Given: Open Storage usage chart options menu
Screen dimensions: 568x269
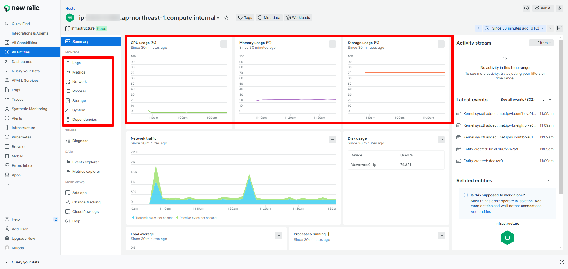Looking at the screenshot, I should click(441, 44).
